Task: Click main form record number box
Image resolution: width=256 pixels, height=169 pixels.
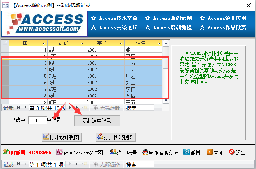Action: [47, 164]
